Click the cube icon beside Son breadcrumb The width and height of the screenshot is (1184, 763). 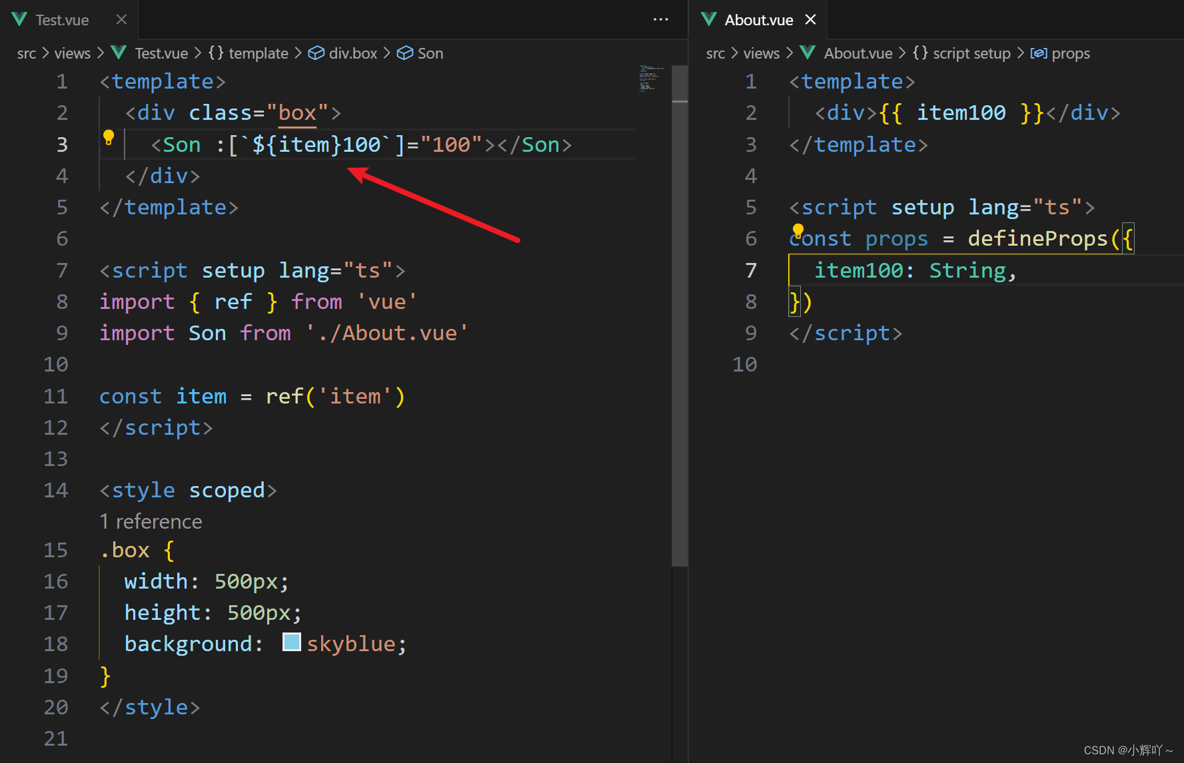[x=404, y=53]
